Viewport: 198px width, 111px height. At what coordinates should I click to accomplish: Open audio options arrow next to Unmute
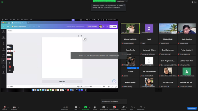8,107
